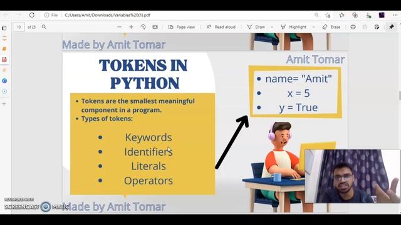401x225 pixels.
Task: Select the Erase tool
Action: tap(331, 27)
